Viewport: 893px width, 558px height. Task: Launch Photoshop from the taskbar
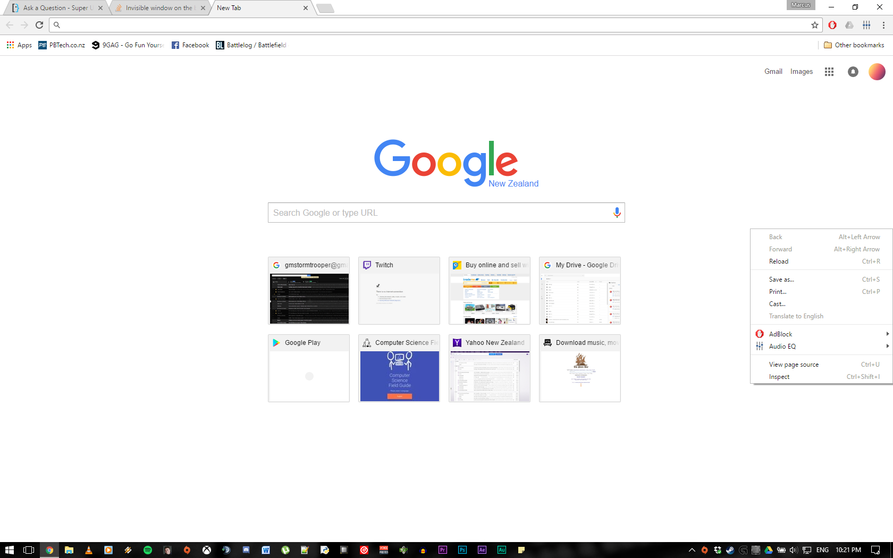pyautogui.click(x=462, y=550)
